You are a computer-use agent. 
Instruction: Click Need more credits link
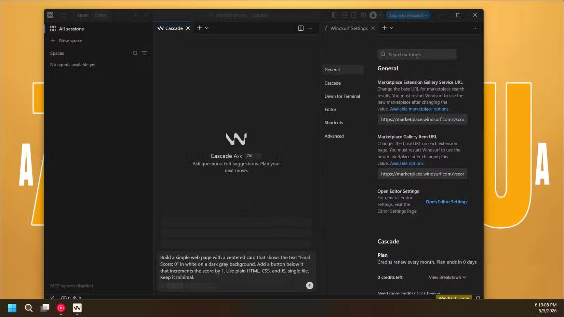pyautogui.click(x=408, y=293)
